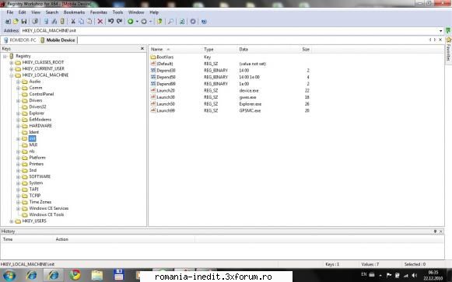Pin the History panel
Image resolution: width=452 pixels, height=282 pixels.
click(x=435, y=232)
